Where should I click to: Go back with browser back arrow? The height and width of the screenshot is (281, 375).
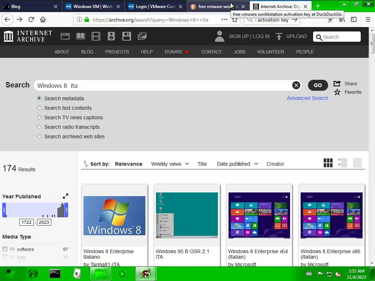click(7, 20)
